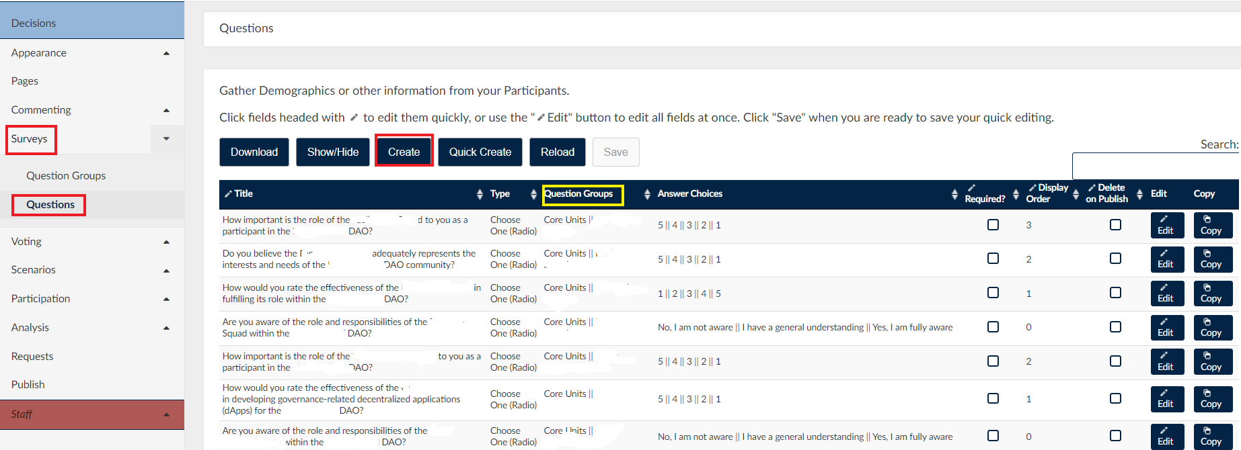This screenshot has height=450, width=1241.
Task: Sort table by Title column arrows
Action: (x=480, y=194)
